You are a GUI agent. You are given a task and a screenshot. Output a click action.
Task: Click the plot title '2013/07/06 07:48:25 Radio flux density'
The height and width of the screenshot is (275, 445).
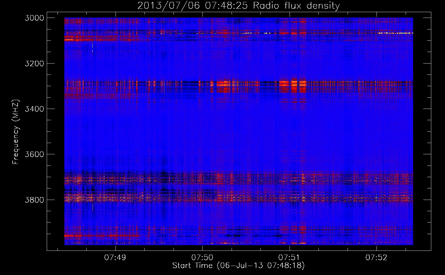click(x=238, y=6)
